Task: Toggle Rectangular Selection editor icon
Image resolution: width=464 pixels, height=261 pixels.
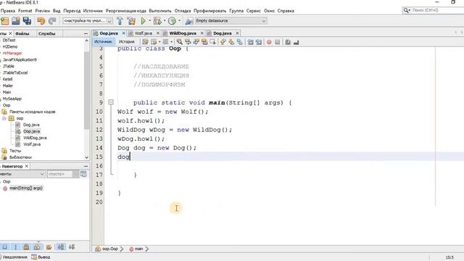Action: tap(212, 42)
